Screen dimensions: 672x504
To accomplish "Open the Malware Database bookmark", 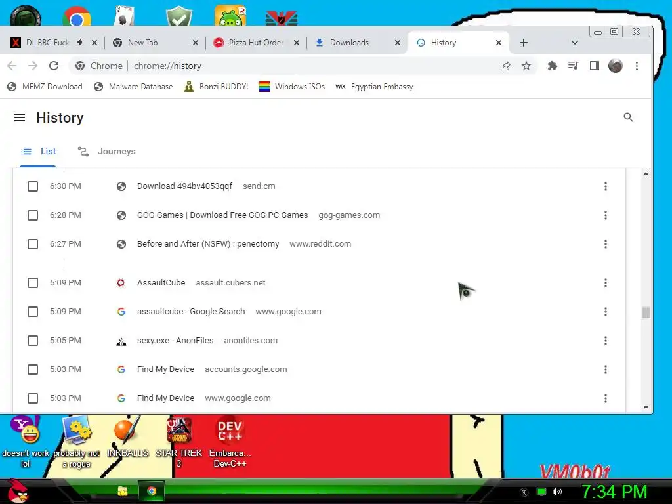I will pos(133,87).
